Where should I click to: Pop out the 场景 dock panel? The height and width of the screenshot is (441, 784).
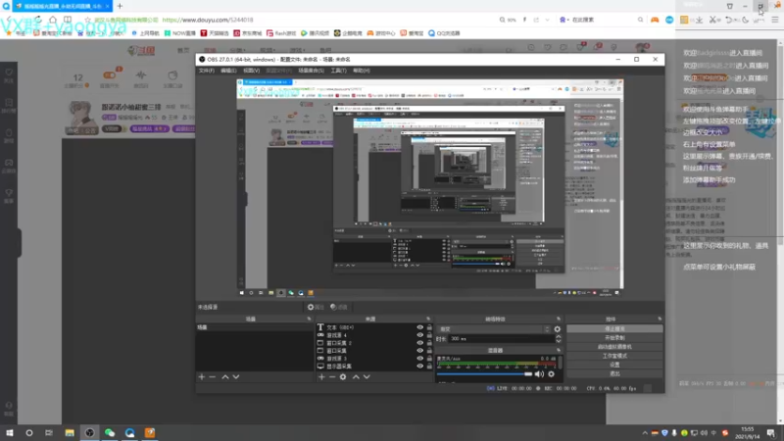pyautogui.click(x=309, y=319)
